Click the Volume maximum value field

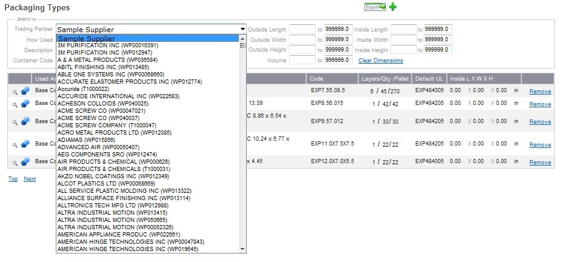click(x=338, y=60)
